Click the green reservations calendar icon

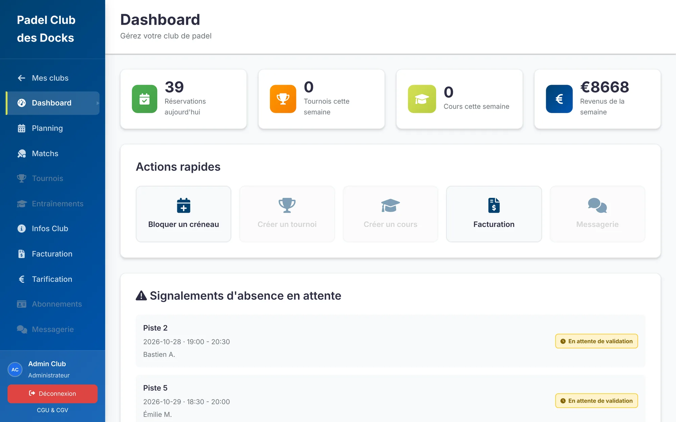145,99
